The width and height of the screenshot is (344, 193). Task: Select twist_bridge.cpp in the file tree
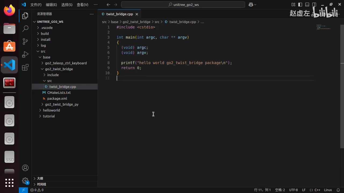(x=64, y=87)
